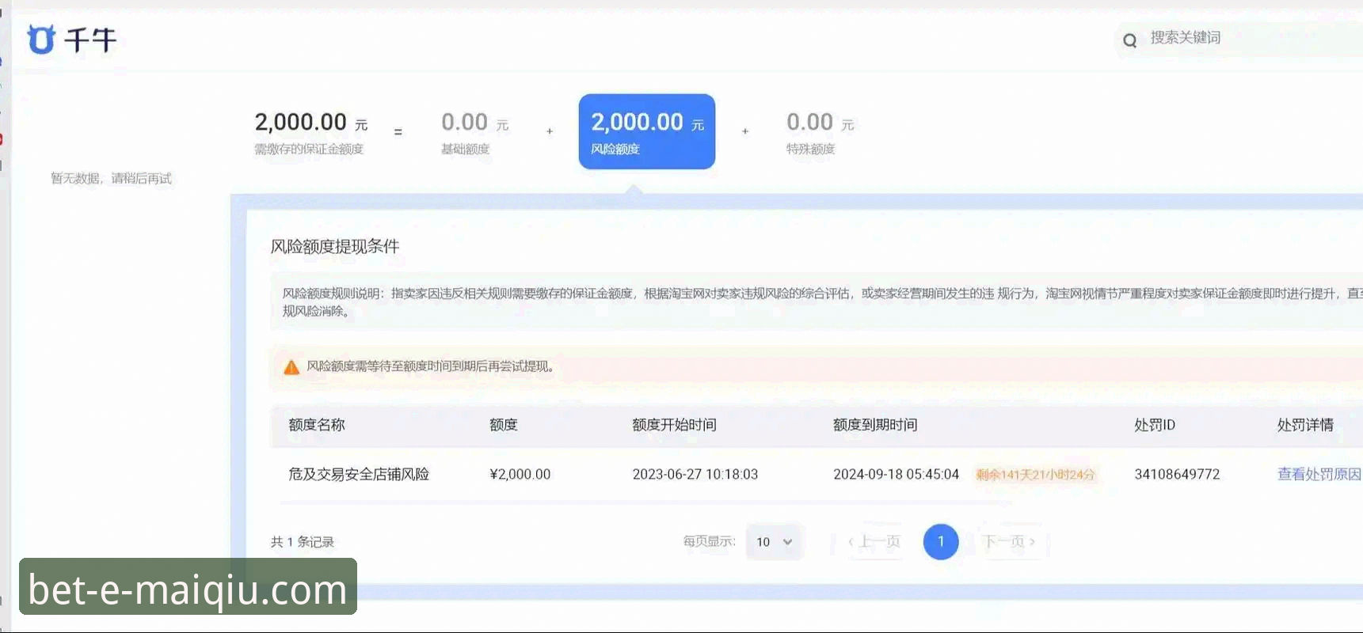Click the 危及交易安全店铺风险 row name
The width and height of the screenshot is (1363, 633).
click(x=359, y=474)
